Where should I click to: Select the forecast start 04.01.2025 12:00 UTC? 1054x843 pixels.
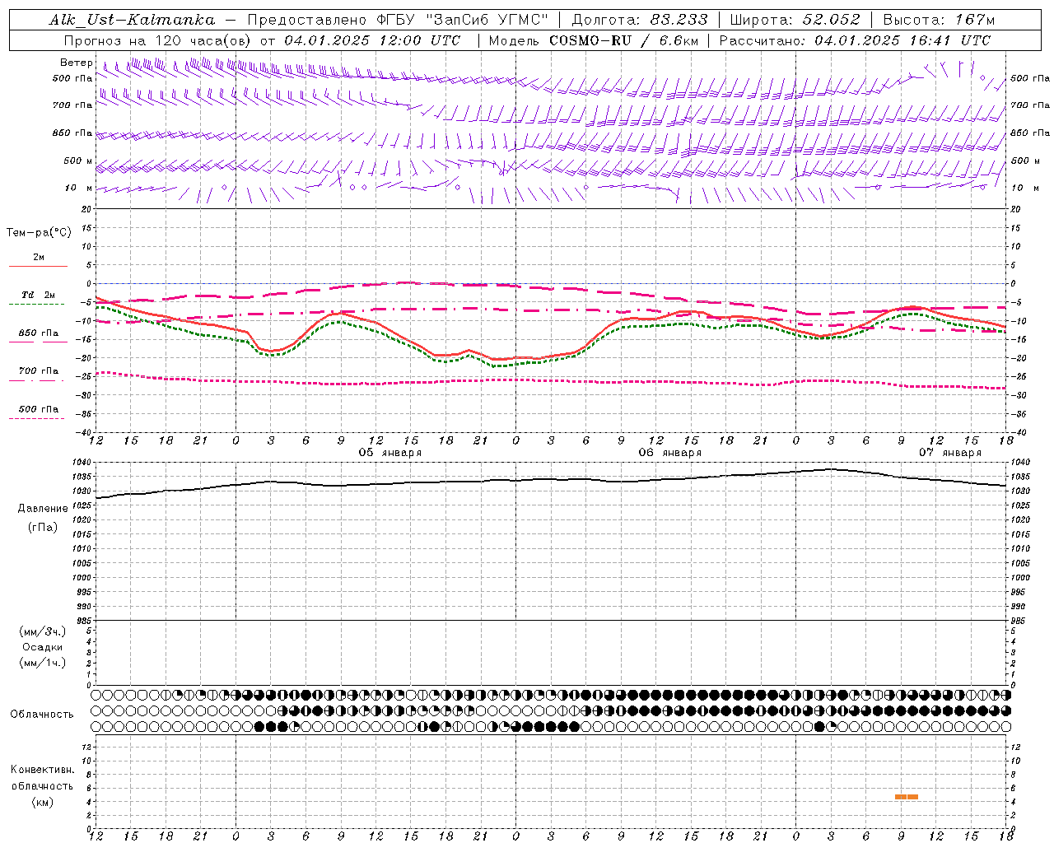click(372, 40)
